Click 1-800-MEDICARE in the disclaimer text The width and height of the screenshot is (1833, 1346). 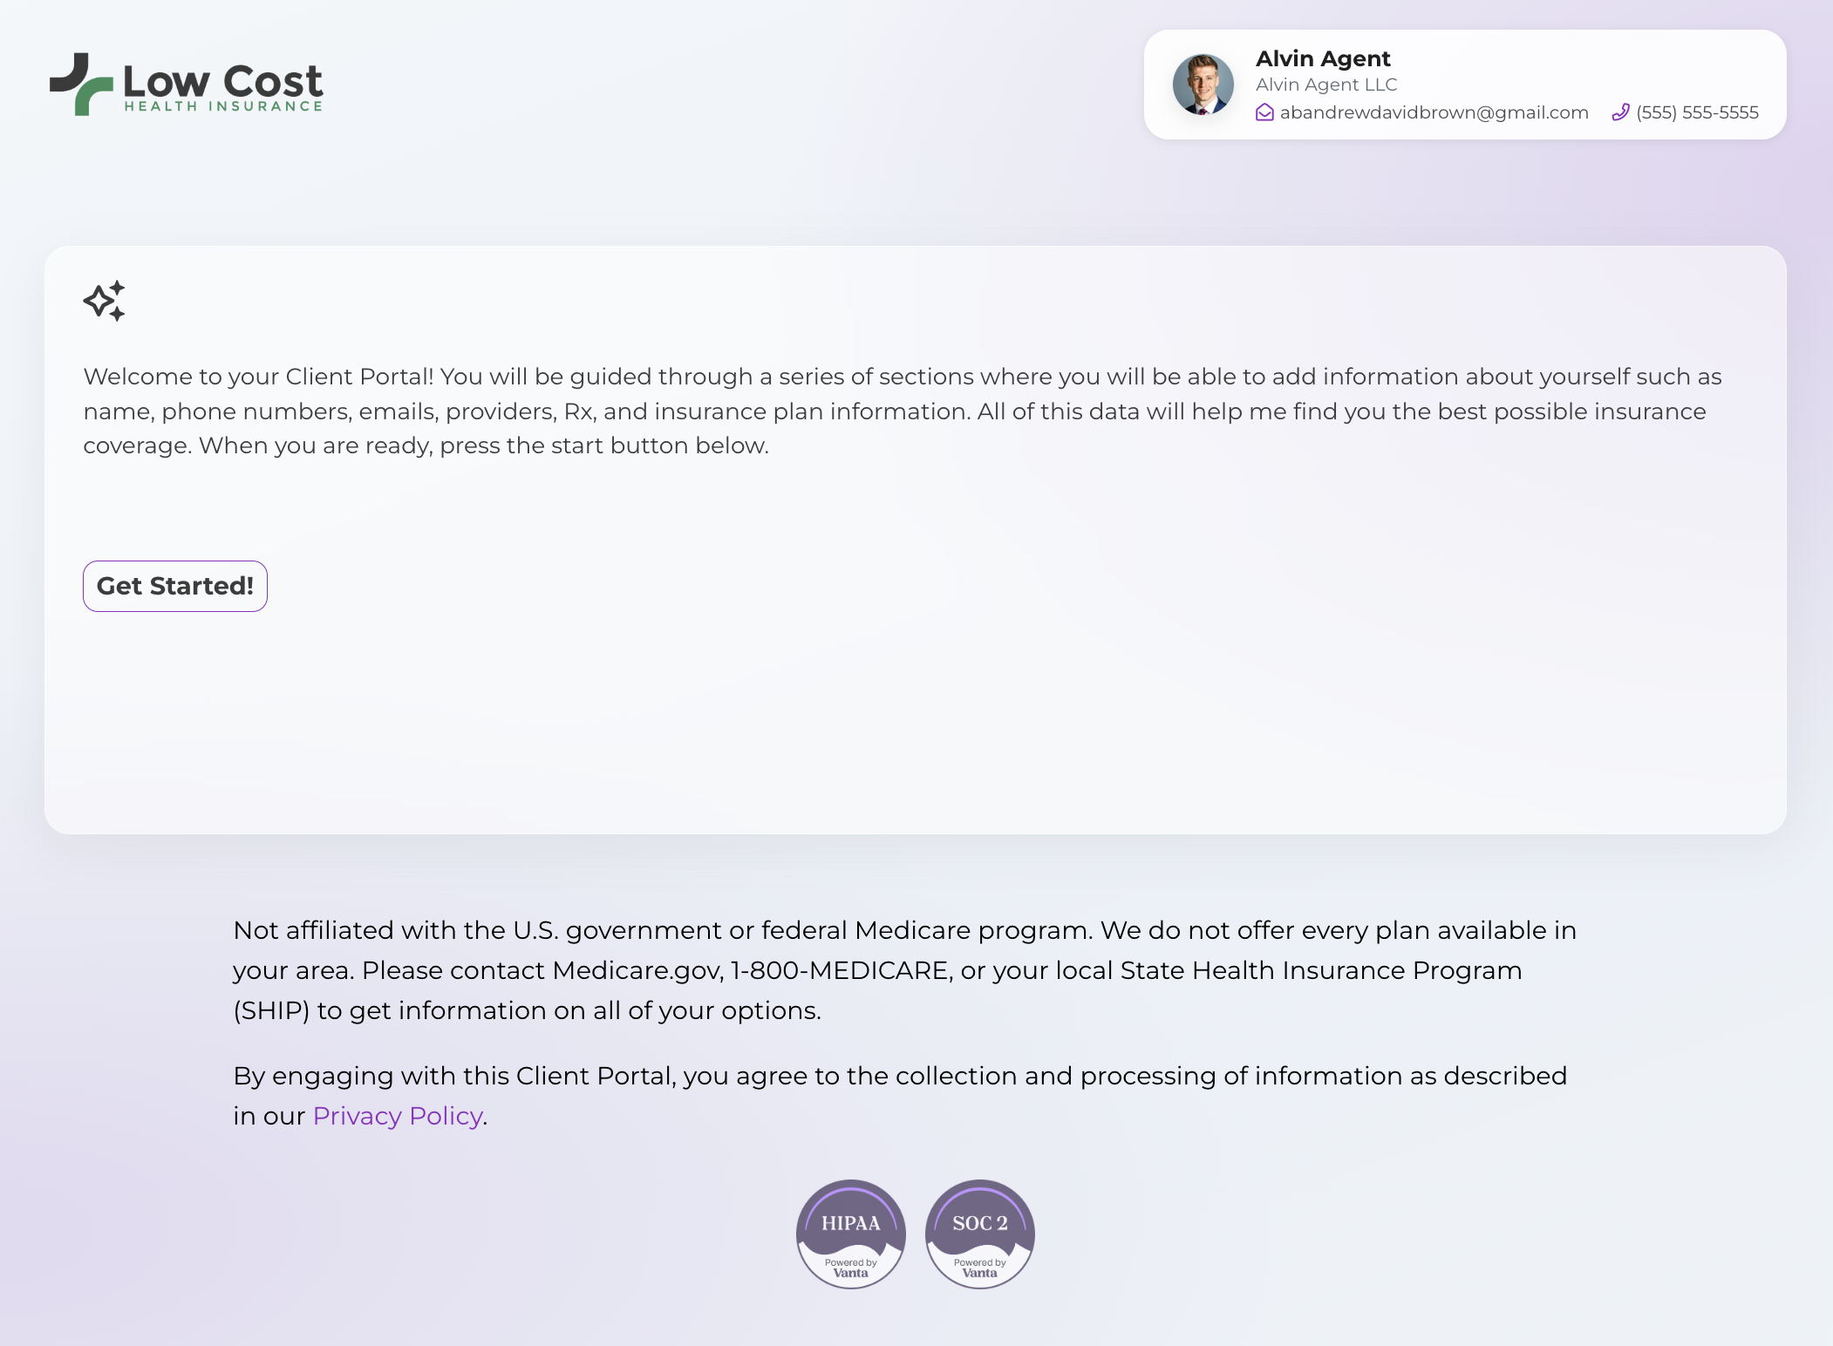point(840,970)
